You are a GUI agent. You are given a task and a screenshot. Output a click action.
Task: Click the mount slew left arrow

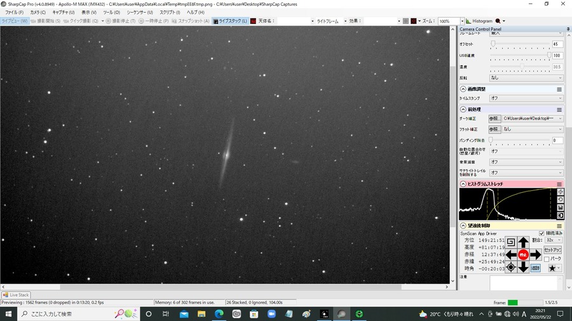click(511, 255)
